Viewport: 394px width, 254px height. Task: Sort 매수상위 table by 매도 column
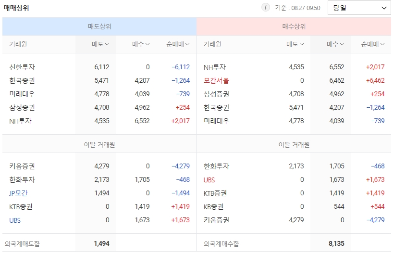point(295,44)
